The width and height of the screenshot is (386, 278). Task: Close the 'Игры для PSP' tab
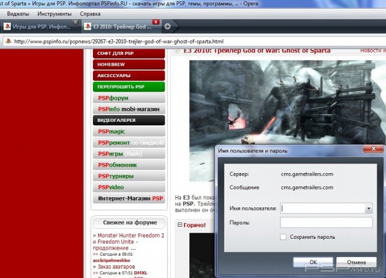pos(75,22)
